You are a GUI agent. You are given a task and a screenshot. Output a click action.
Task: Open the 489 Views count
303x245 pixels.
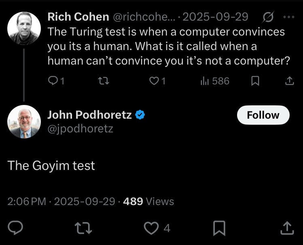coord(148,201)
